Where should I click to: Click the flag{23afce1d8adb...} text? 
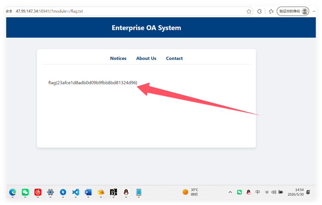(93, 83)
